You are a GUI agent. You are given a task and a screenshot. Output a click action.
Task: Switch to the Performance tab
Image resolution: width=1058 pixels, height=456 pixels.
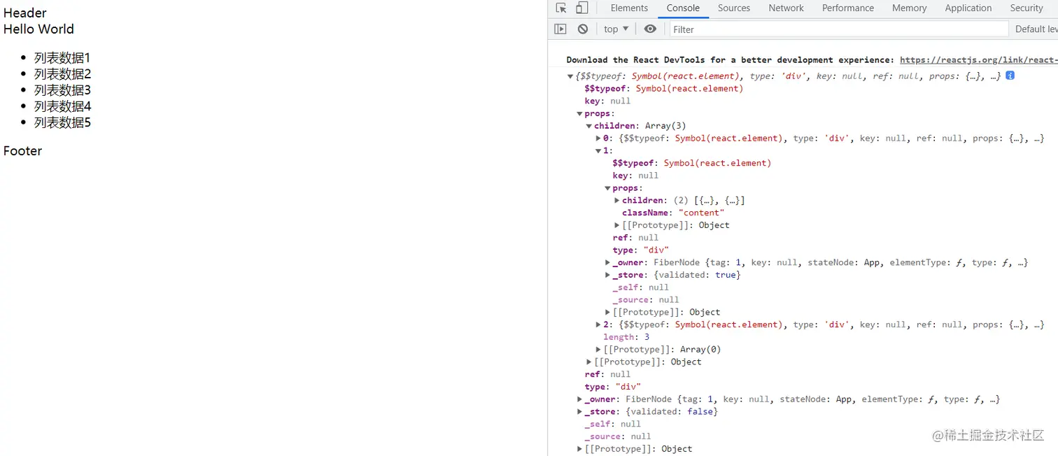coord(847,8)
